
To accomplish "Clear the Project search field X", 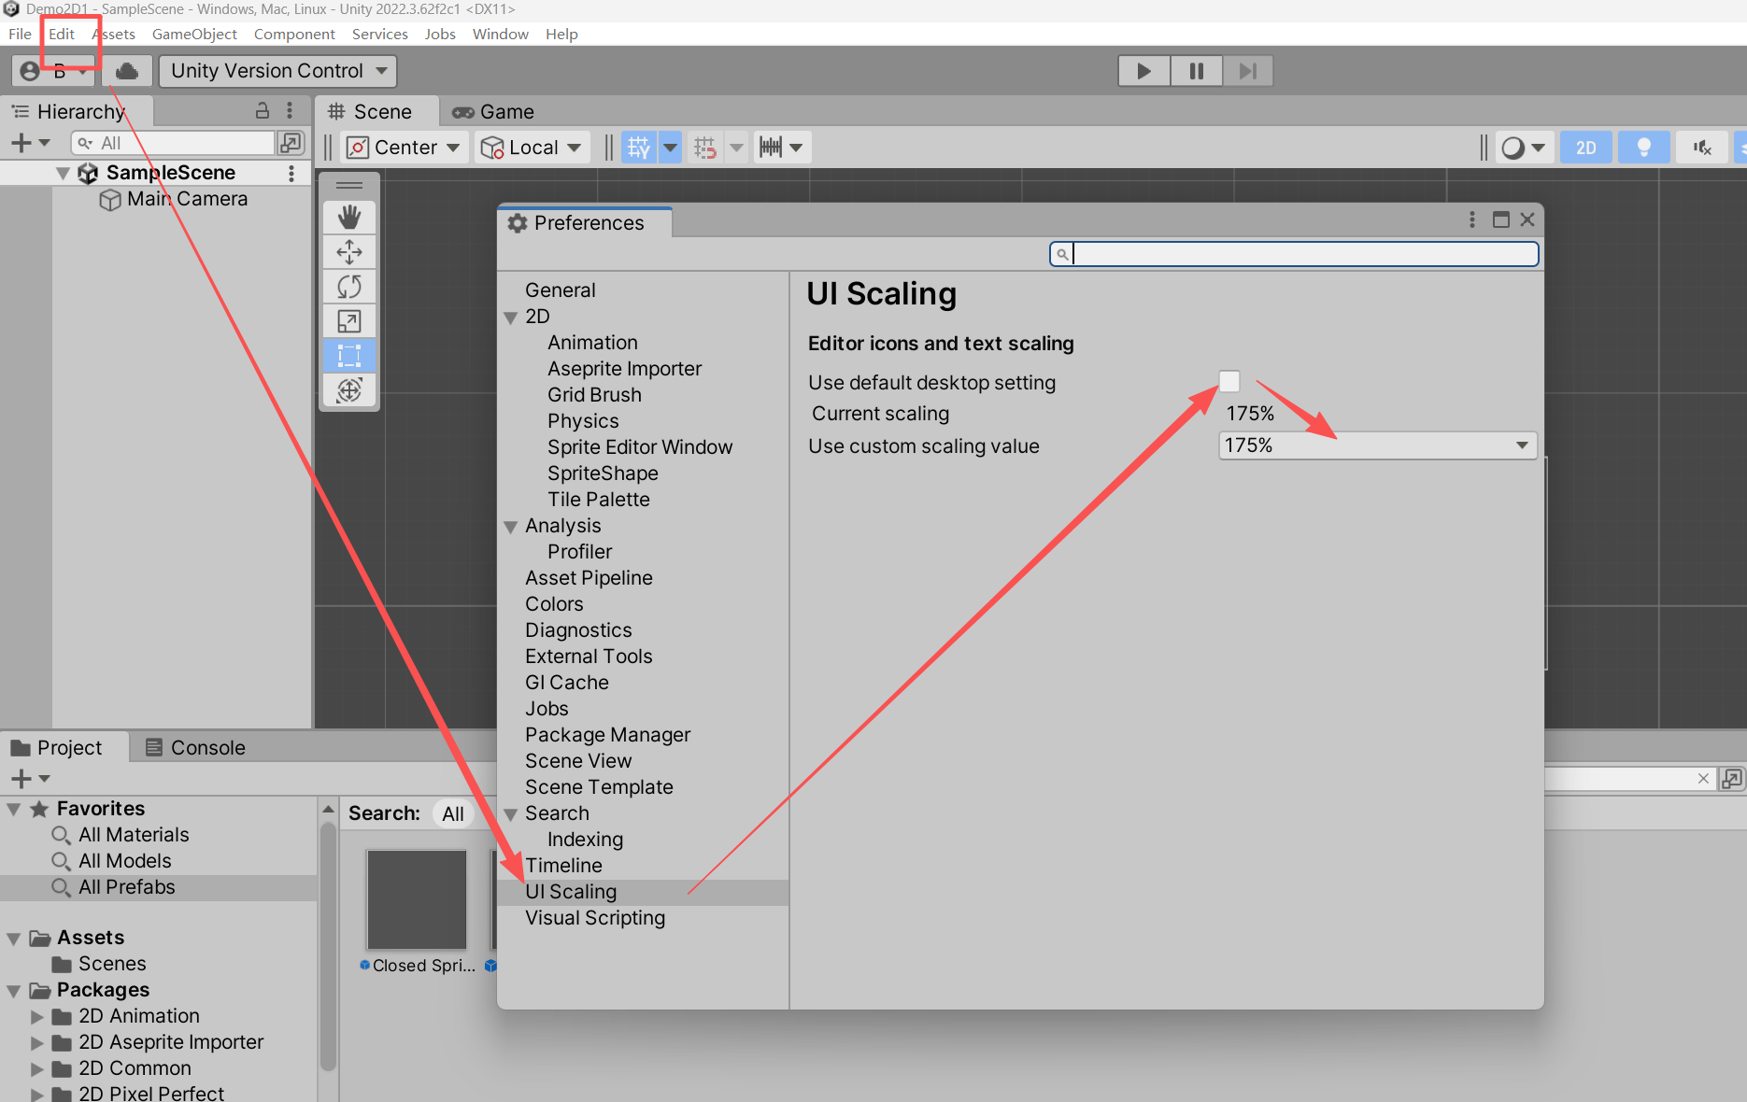I will tap(1703, 778).
